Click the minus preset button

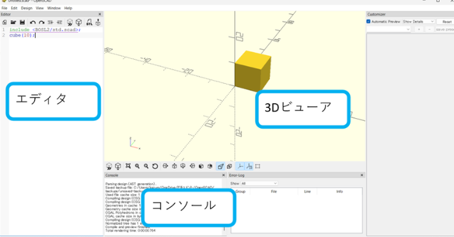[429, 29]
